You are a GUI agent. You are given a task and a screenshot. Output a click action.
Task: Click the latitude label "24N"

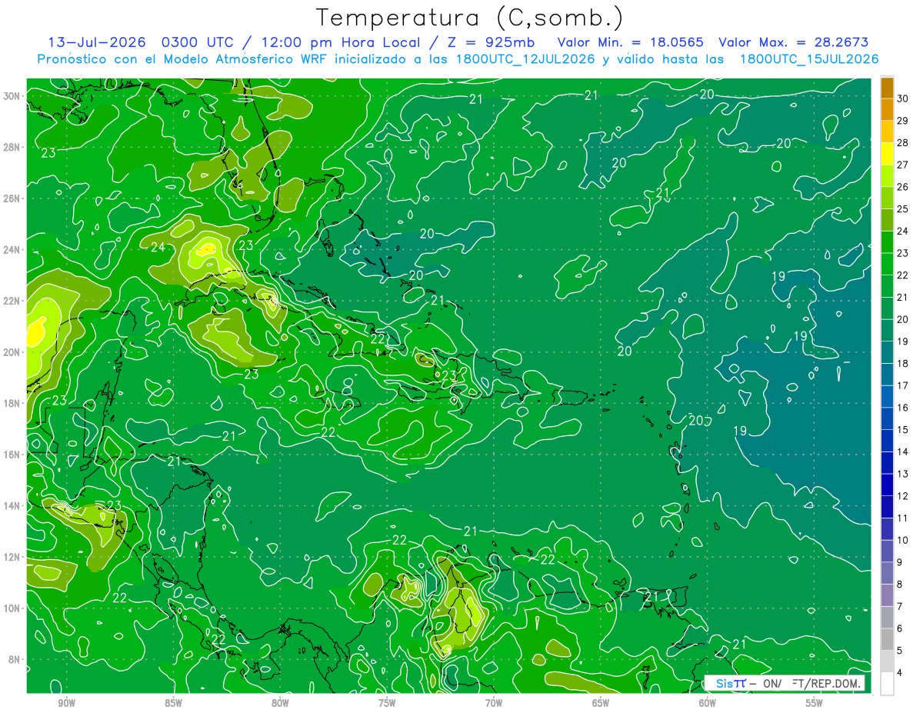point(12,249)
